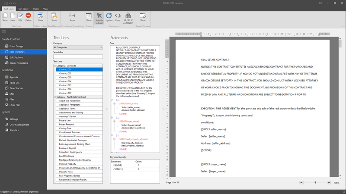Open Create Templates in sidebar
This screenshot has height=194, width=346.
(x=19, y=63)
